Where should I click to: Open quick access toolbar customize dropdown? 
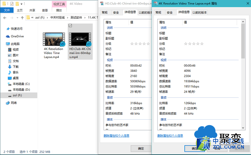point(22,4)
